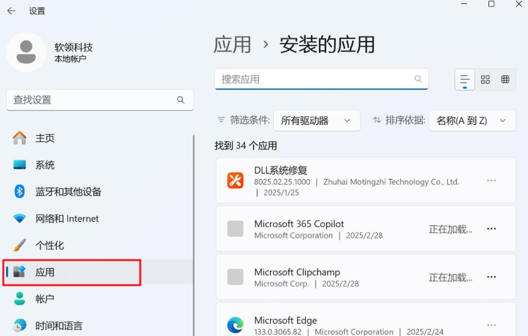528x336 pixels.
Task: Click the DLL系统修复 app icon
Action: pyautogui.click(x=236, y=180)
